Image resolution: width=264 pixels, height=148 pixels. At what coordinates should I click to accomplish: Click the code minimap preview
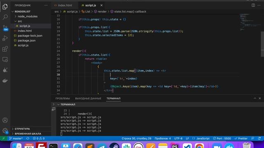tap(250, 22)
